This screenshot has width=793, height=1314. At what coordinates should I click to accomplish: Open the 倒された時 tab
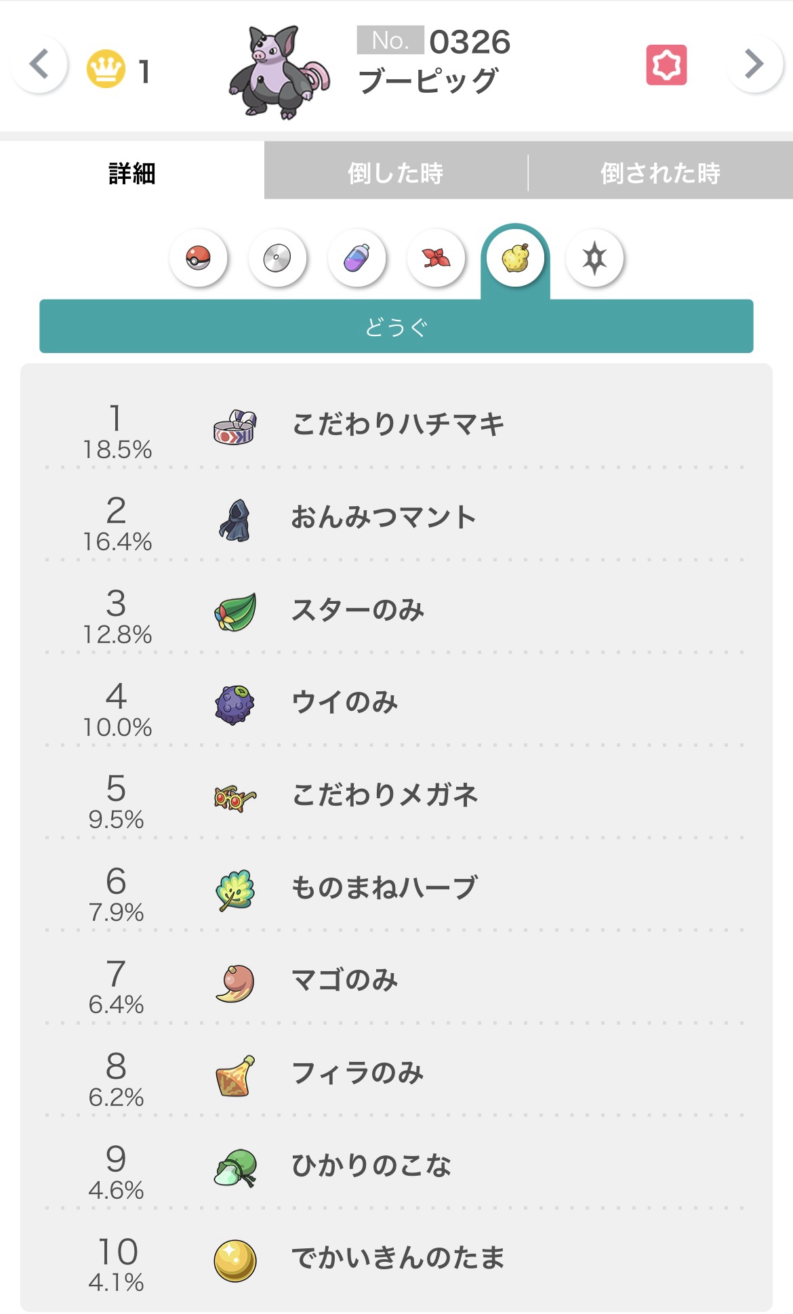[x=660, y=173]
